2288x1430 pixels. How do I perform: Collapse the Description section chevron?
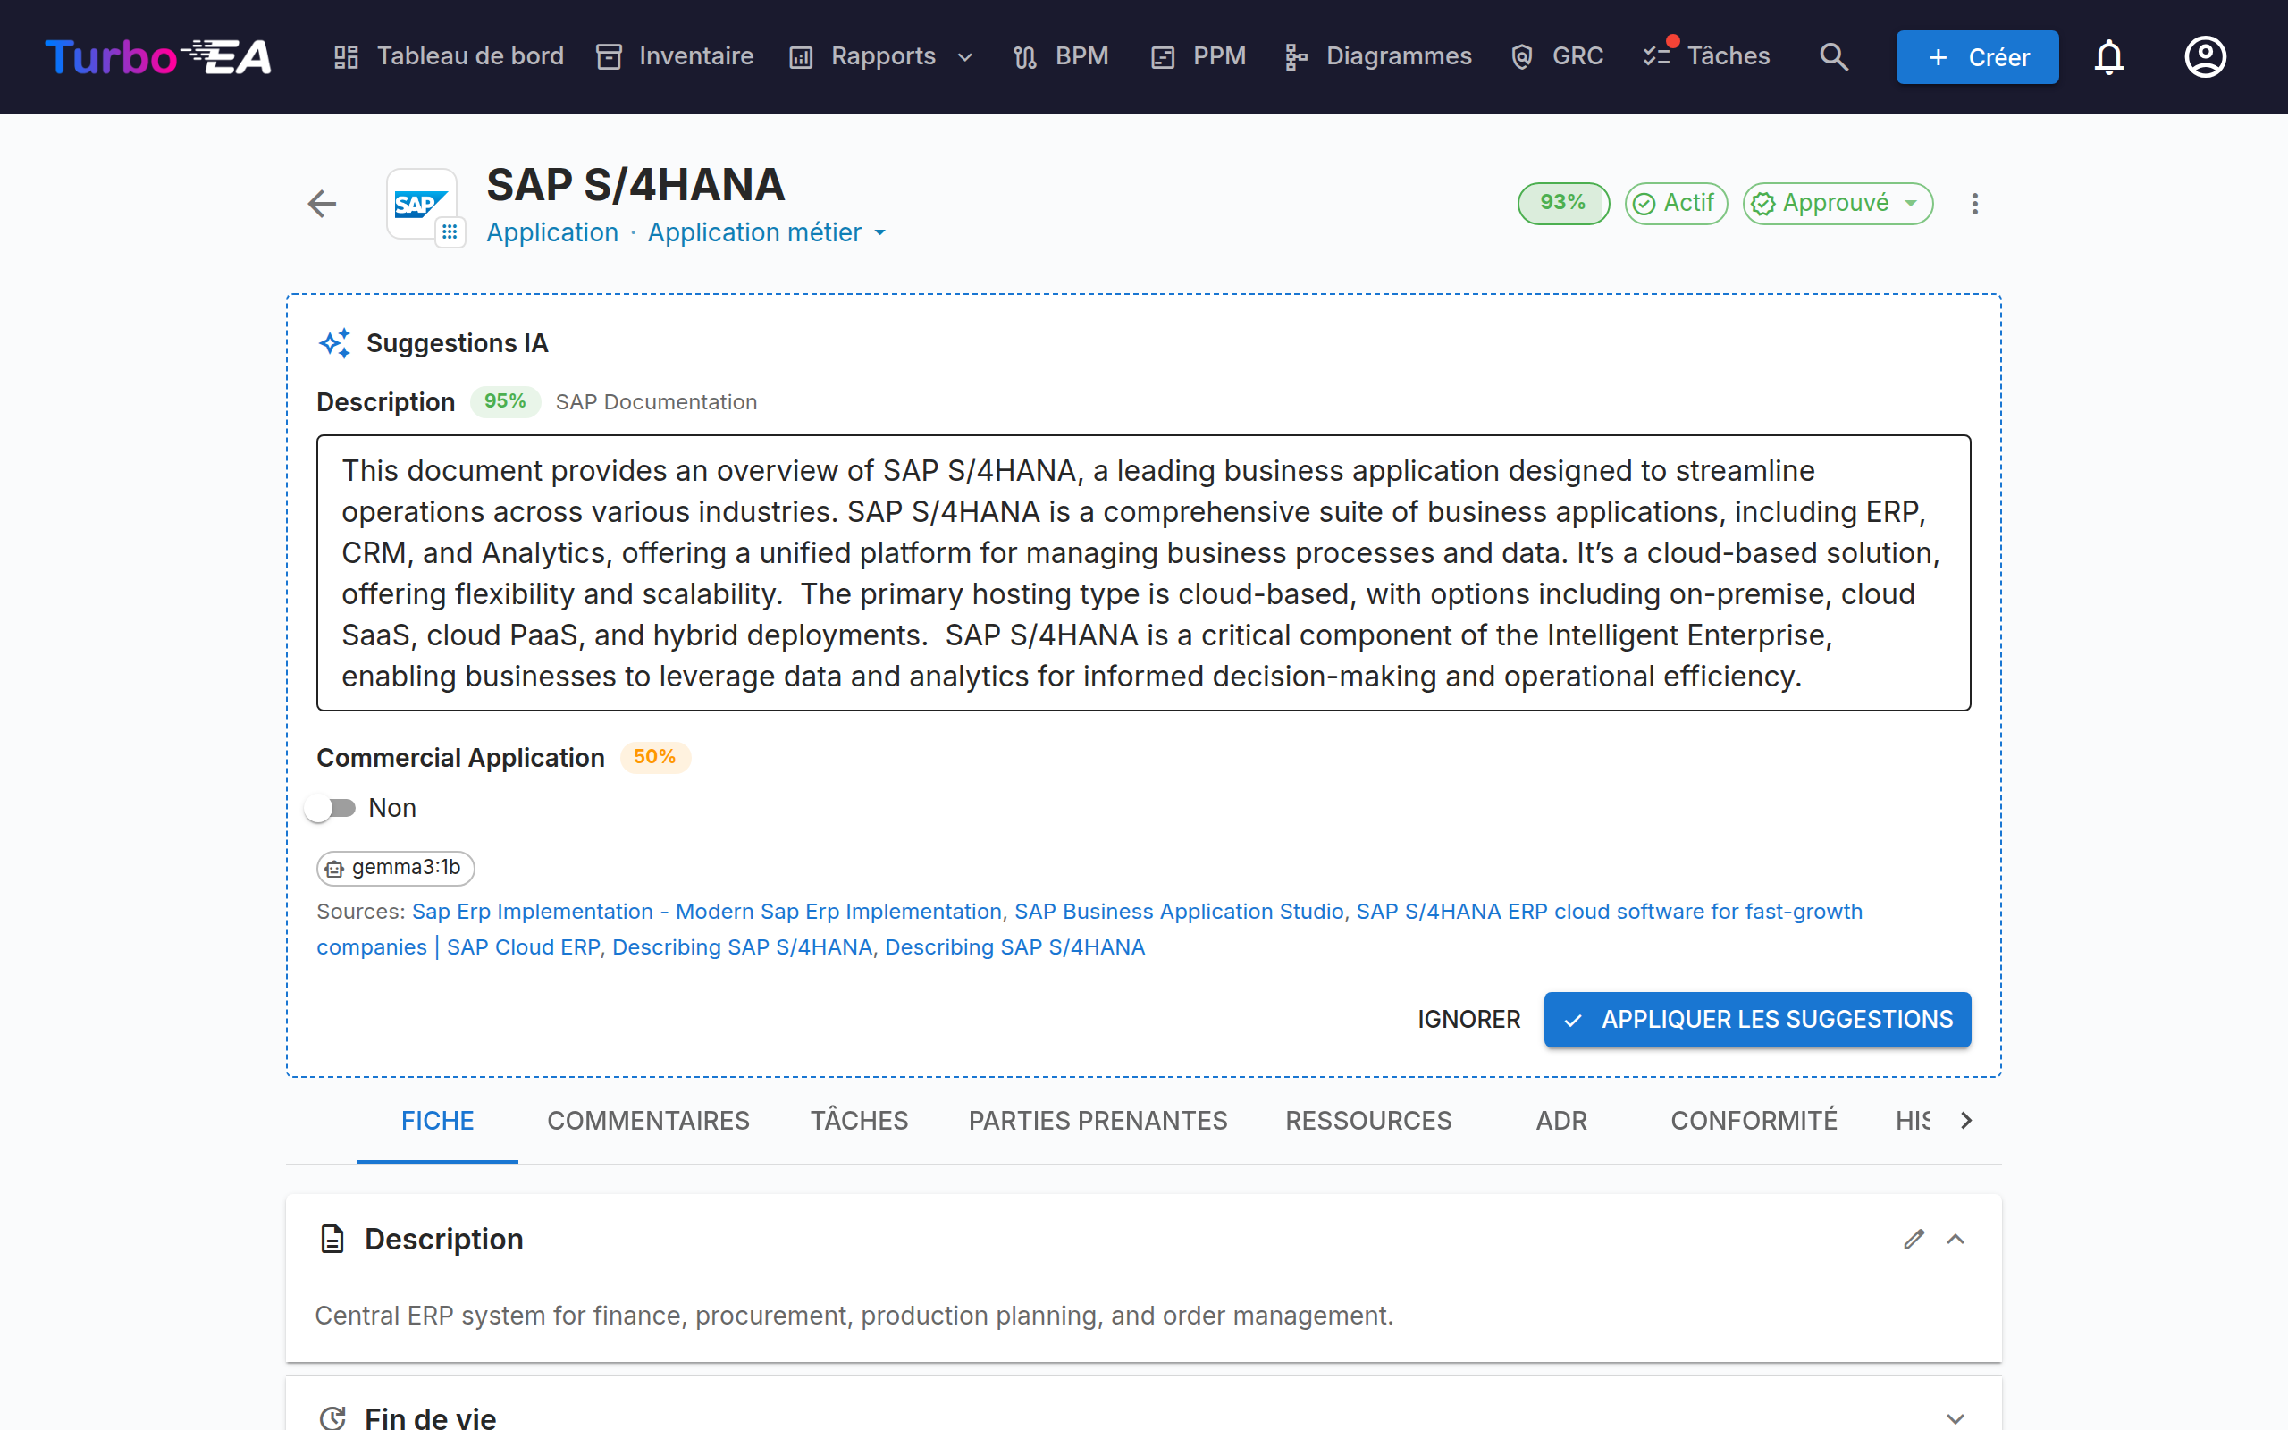click(x=1956, y=1239)
